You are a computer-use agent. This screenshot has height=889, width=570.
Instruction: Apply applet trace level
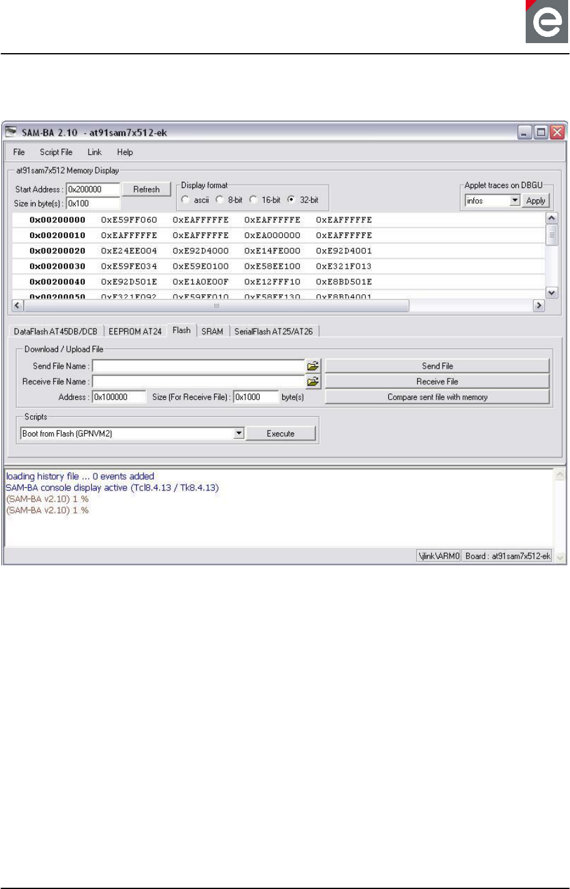pos(536,201)
